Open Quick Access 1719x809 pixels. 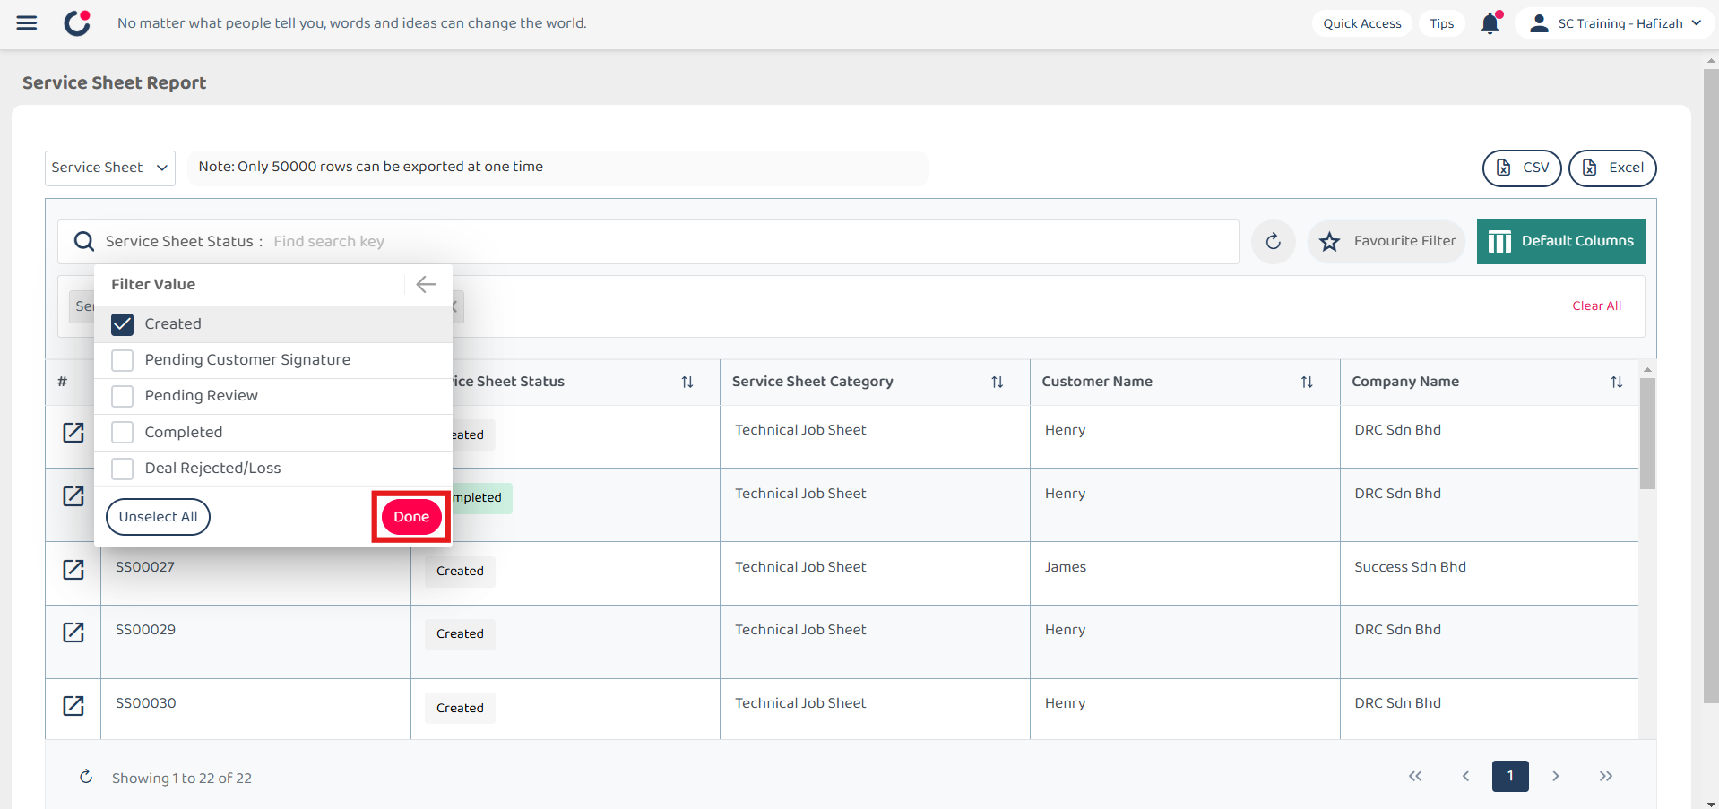(1362, 23)
